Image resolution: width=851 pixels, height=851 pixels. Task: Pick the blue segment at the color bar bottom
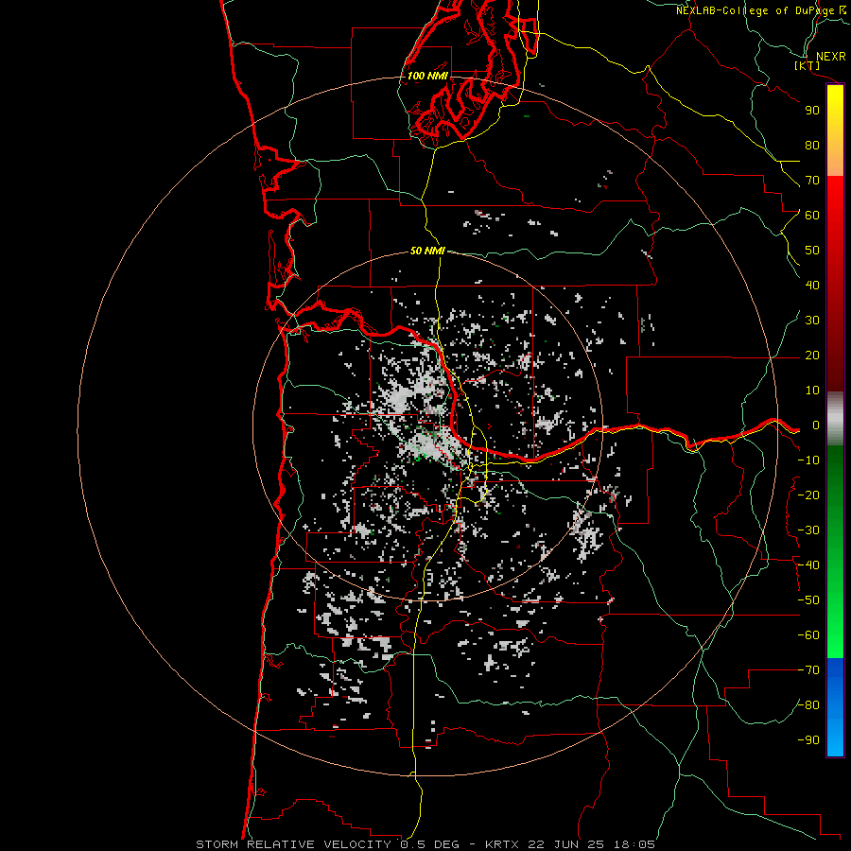(x=835, y=707)
